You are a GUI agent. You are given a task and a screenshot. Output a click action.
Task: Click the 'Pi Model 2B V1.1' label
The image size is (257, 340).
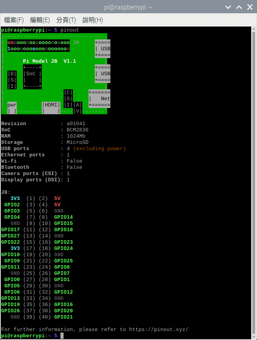(50, 61)
